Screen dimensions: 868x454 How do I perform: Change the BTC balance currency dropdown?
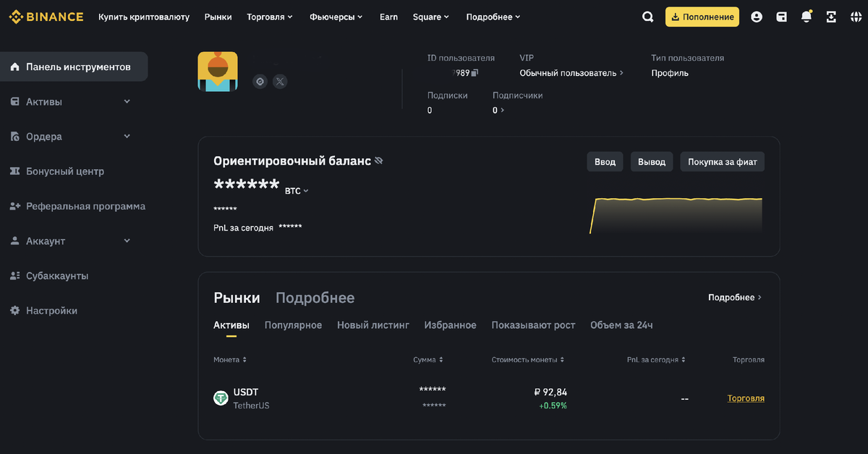pos(297,191)
